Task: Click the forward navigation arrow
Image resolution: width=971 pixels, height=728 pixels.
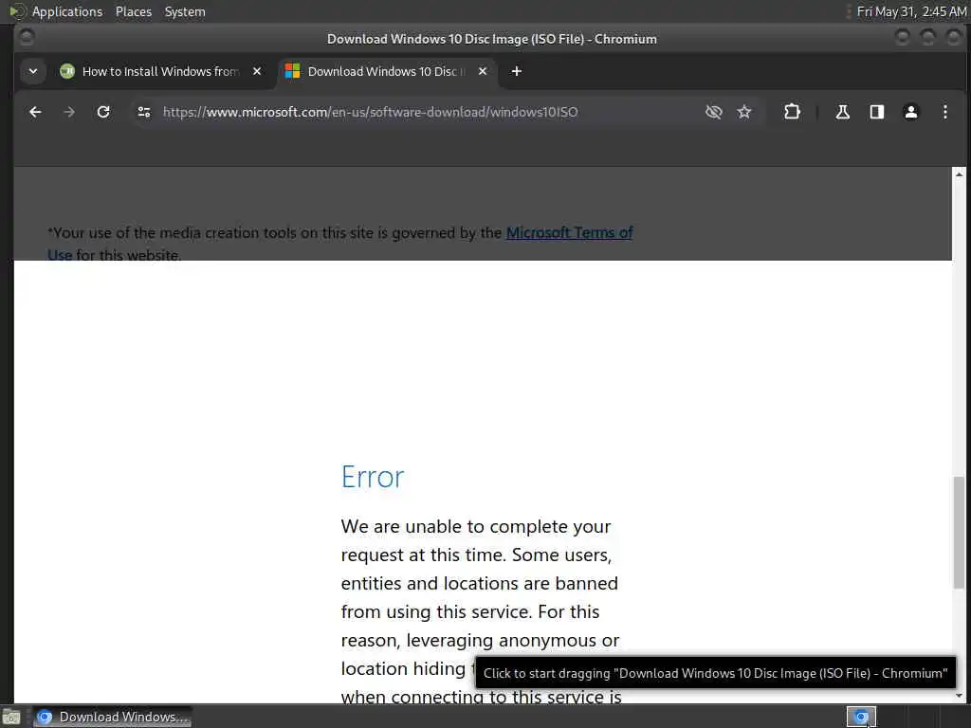Action: 69,112
